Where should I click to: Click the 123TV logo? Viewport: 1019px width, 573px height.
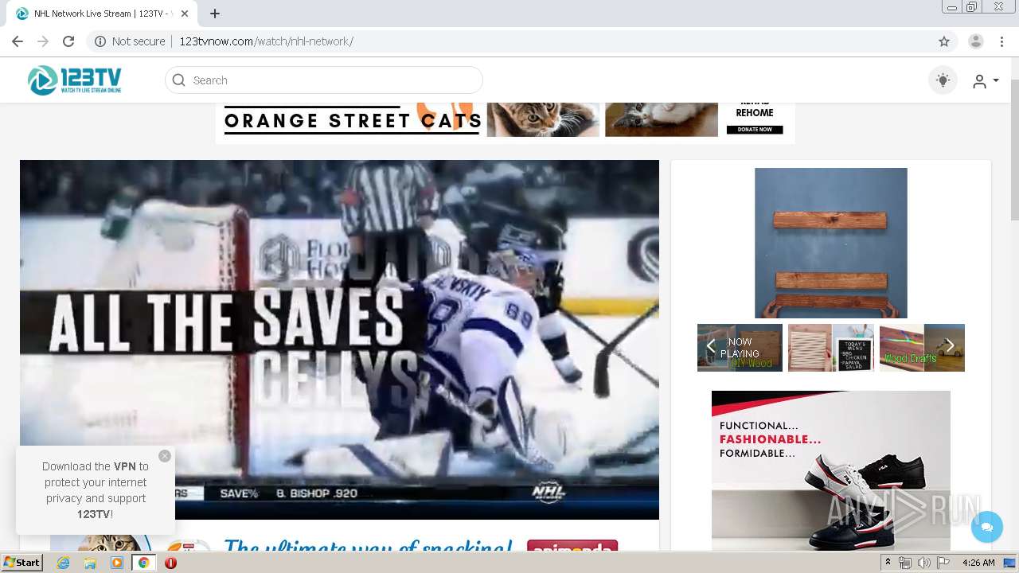75,80
